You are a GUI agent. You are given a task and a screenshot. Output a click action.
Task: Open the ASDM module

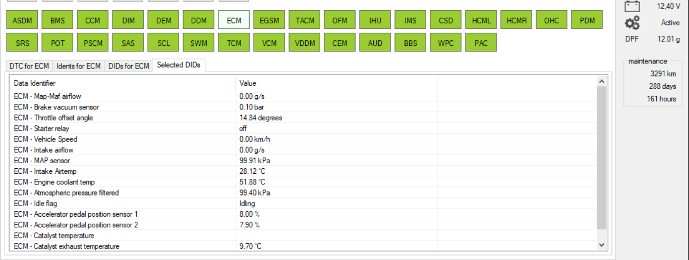(x=22, y=21)
